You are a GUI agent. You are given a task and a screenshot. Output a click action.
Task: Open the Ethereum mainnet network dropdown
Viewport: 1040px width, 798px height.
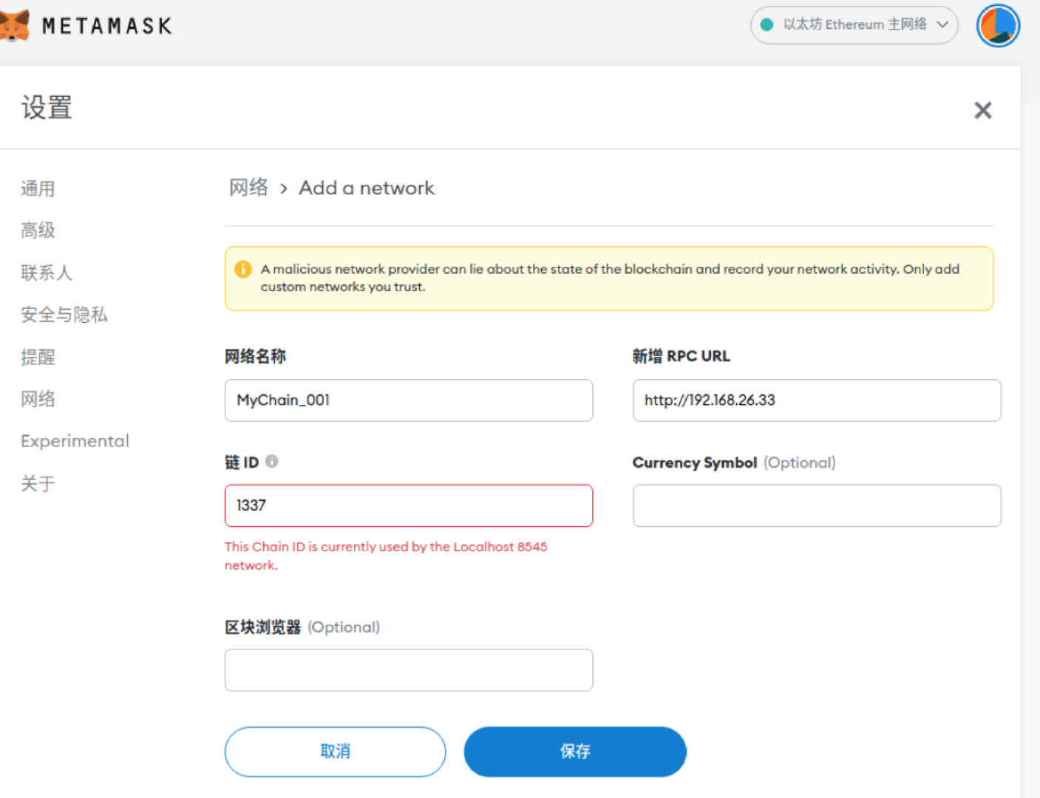pyautogui.click(x=854, y=25)
